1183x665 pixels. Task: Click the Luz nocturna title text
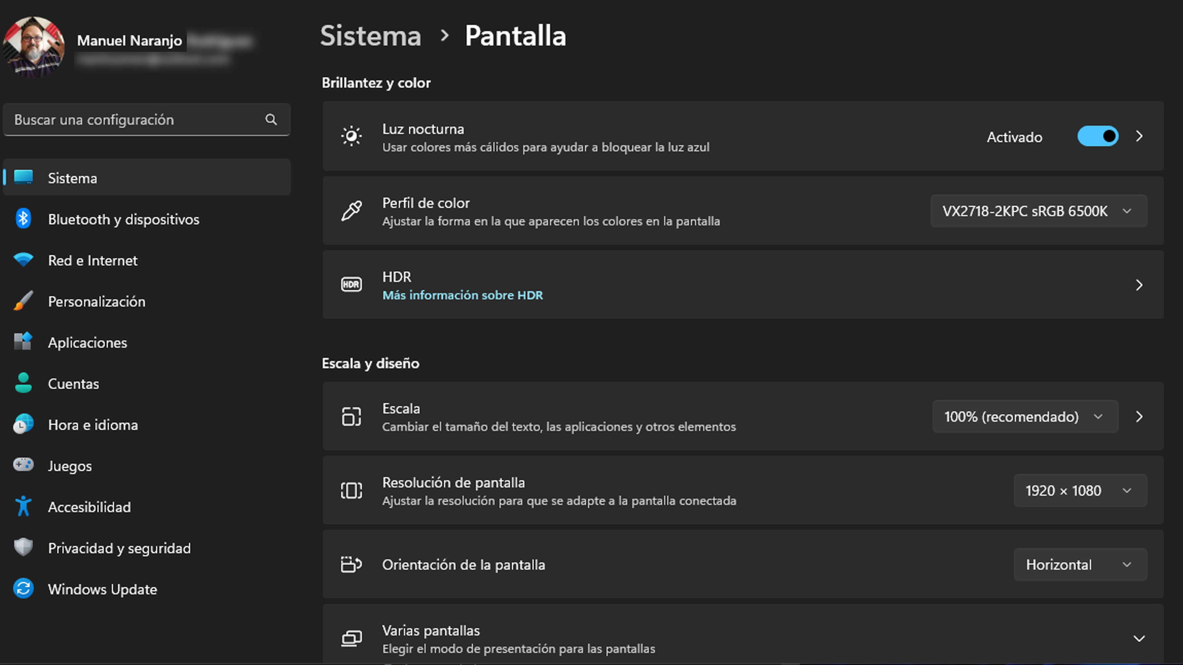(x=423, y=129)
